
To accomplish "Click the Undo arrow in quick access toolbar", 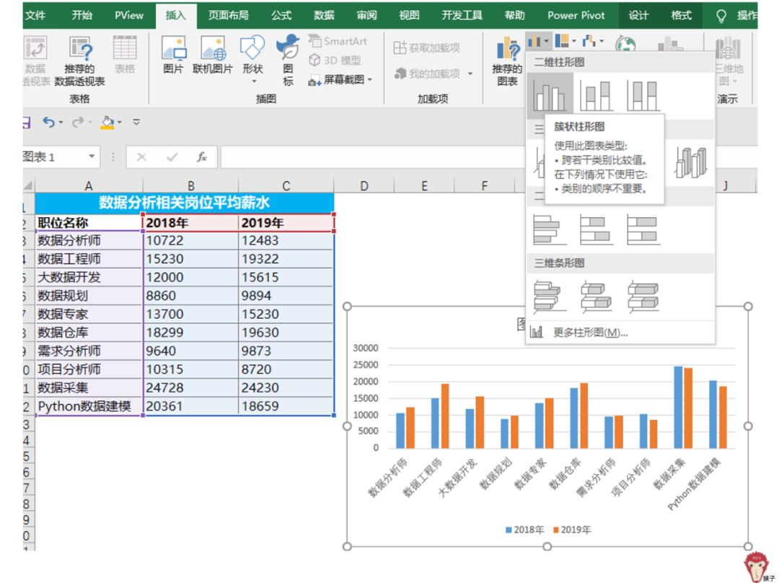I will click(48, 122).
